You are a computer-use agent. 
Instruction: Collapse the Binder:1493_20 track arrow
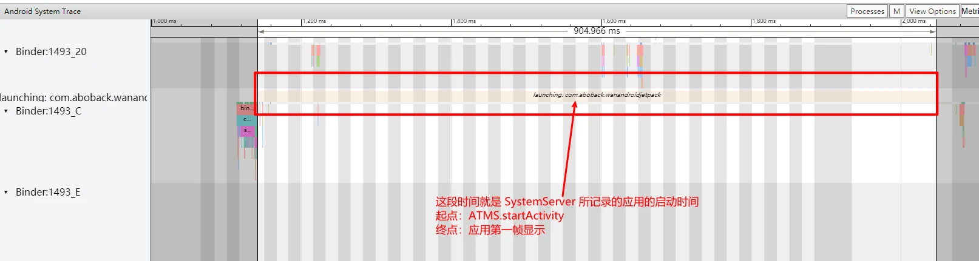(6, 52)
